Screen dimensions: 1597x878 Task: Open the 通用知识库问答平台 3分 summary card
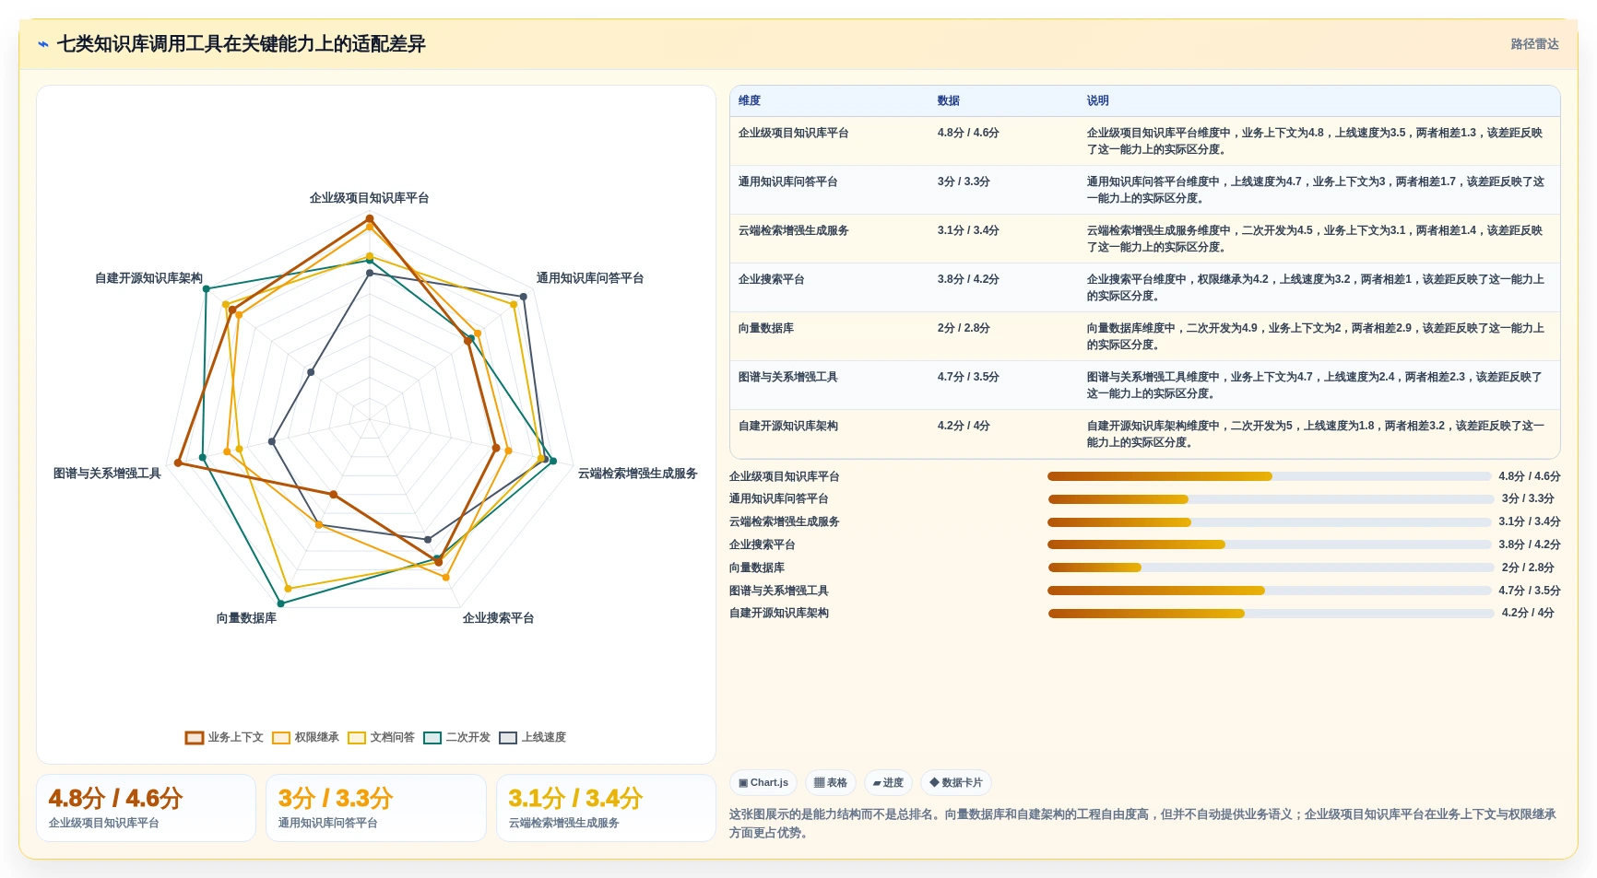376,808
